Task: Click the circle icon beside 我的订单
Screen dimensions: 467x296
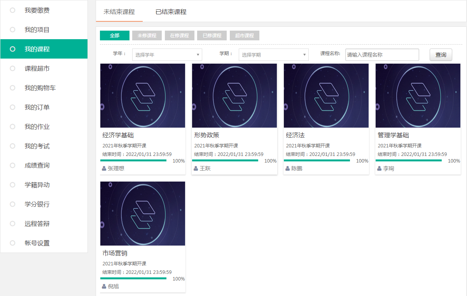Action: (12, 107)
